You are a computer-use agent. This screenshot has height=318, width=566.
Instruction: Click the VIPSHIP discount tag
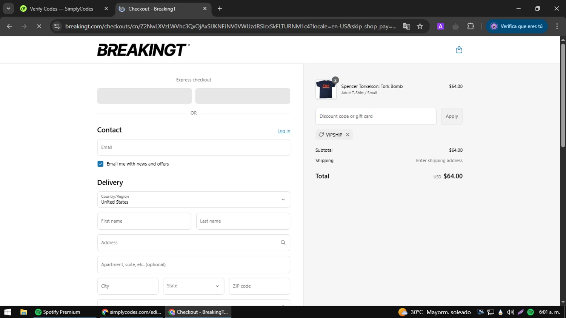(x=334, y=135)
